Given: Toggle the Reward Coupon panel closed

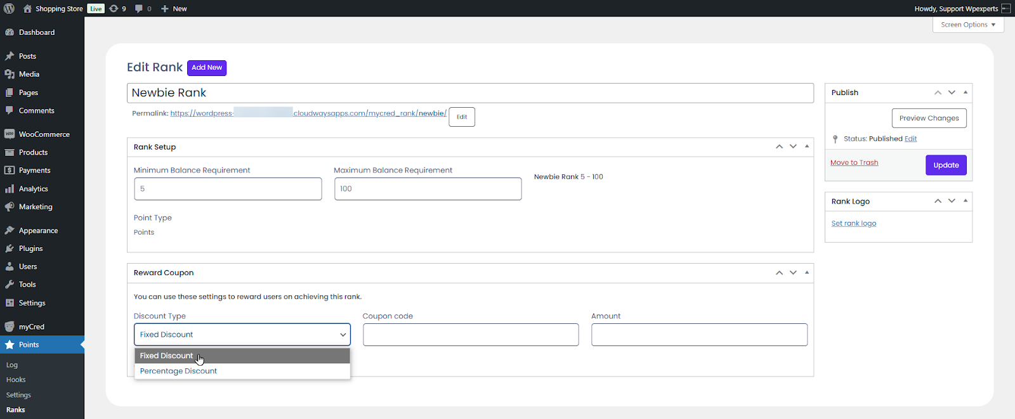Looking at the screenshot, I should pos(807,273).
